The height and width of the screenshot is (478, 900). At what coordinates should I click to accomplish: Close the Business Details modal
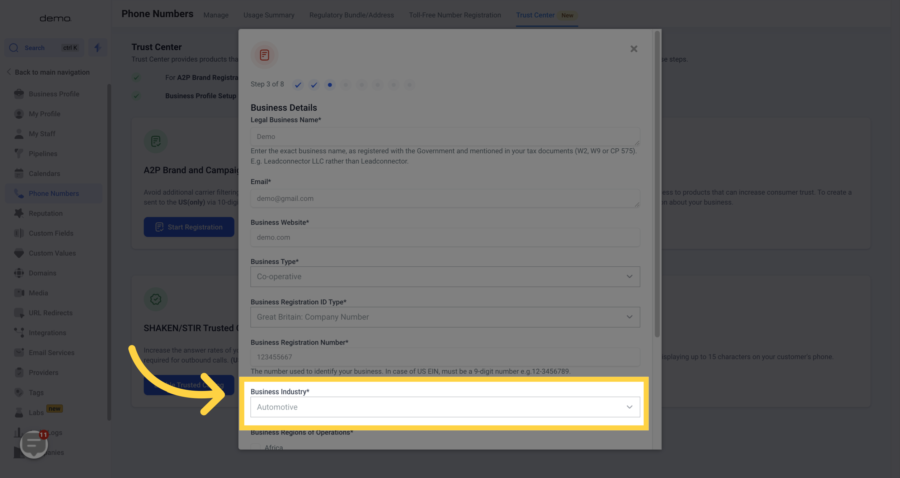(x=634, y=49)
